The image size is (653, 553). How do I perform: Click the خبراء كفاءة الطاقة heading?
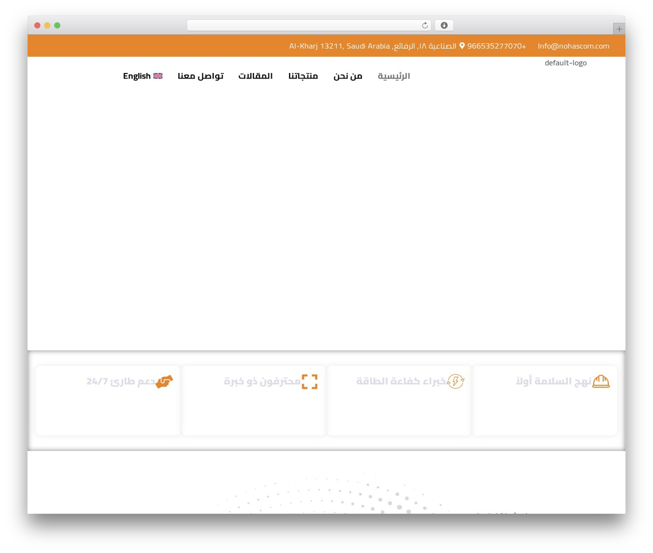coord(401,381)
